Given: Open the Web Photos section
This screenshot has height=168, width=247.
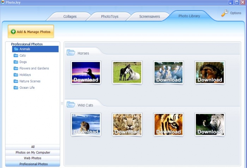Looking at the screenshot, I should point(32,158).
